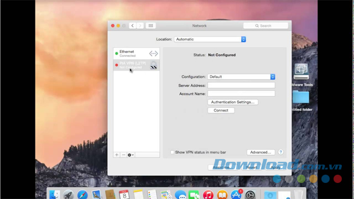The width and height of the screenshot is (354, 199).
Task: Click the Account Name field
Action: (x=241, y=93)
